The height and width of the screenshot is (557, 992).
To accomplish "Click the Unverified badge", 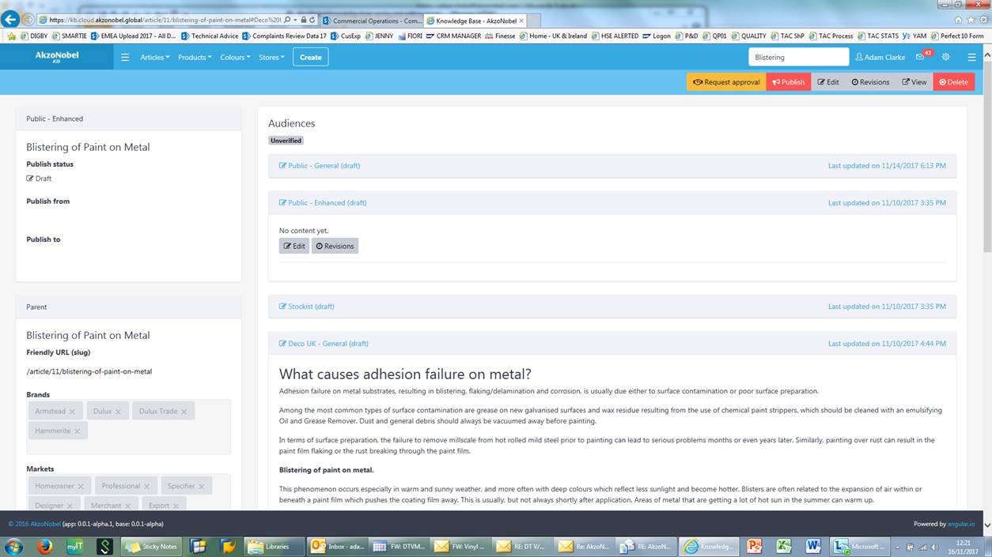I will click(286, 141).
